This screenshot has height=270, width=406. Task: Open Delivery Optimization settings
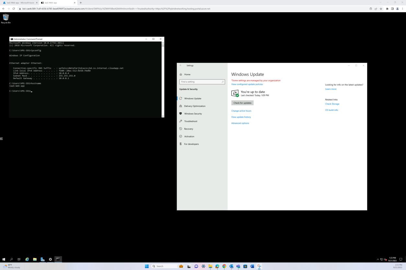click(194, 106)
